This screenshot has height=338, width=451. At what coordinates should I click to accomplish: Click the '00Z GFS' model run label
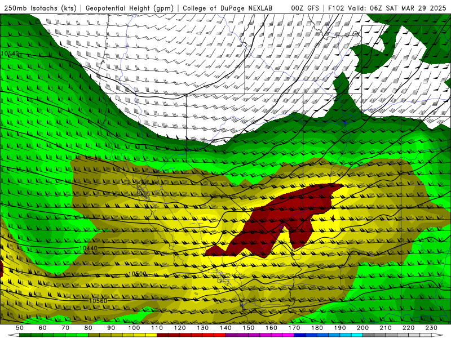click(305, 8)
